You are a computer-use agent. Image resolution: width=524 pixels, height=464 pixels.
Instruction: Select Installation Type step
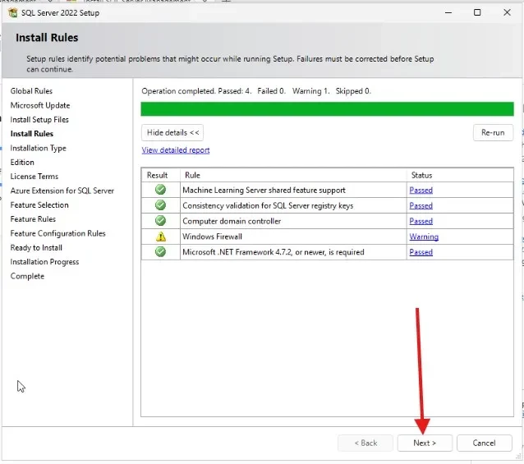click(x=38, y=148)
